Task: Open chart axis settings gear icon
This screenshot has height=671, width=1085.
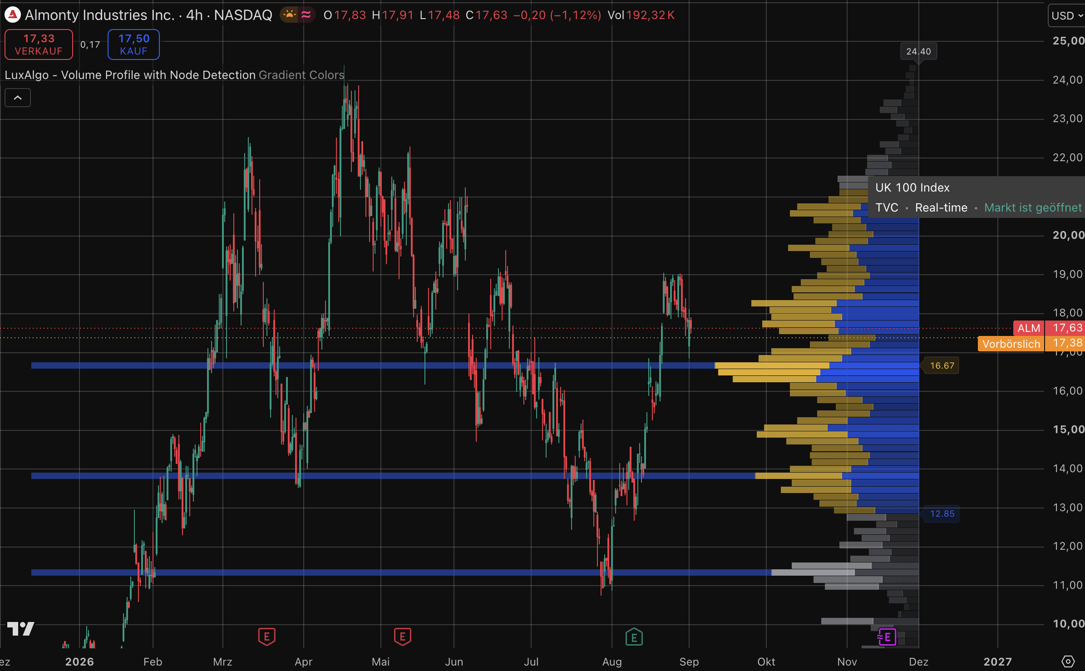Action: point(1068,661)
